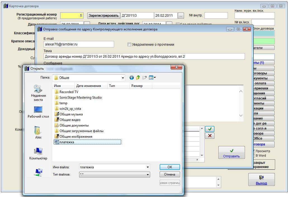
Task: Open the view menu icon in file dialog
Action: pos(152,78)
